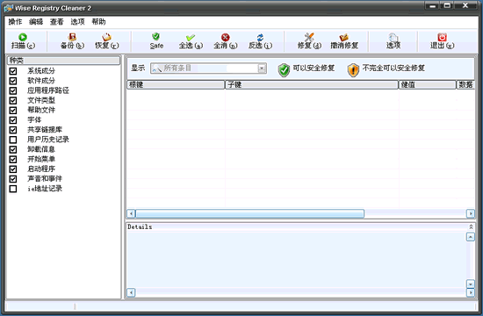Click results list scroll right arrow
The width and height of the screenshot is (483, 316).
click(471, 213)
